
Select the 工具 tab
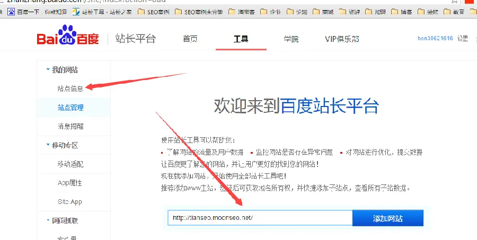tap(241, 39)
